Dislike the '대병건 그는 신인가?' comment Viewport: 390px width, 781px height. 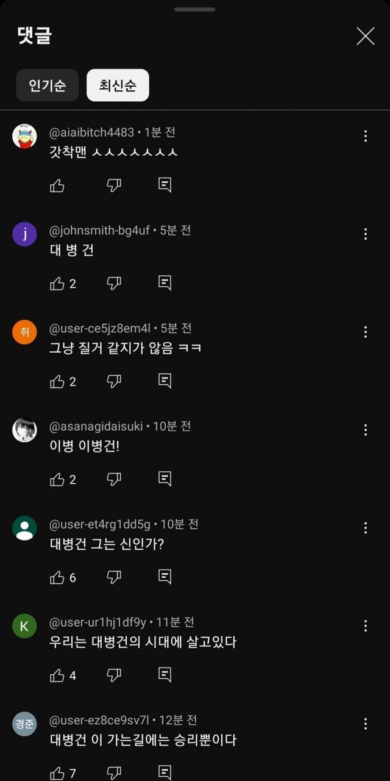pyautogui.click(x=114, y=577)
